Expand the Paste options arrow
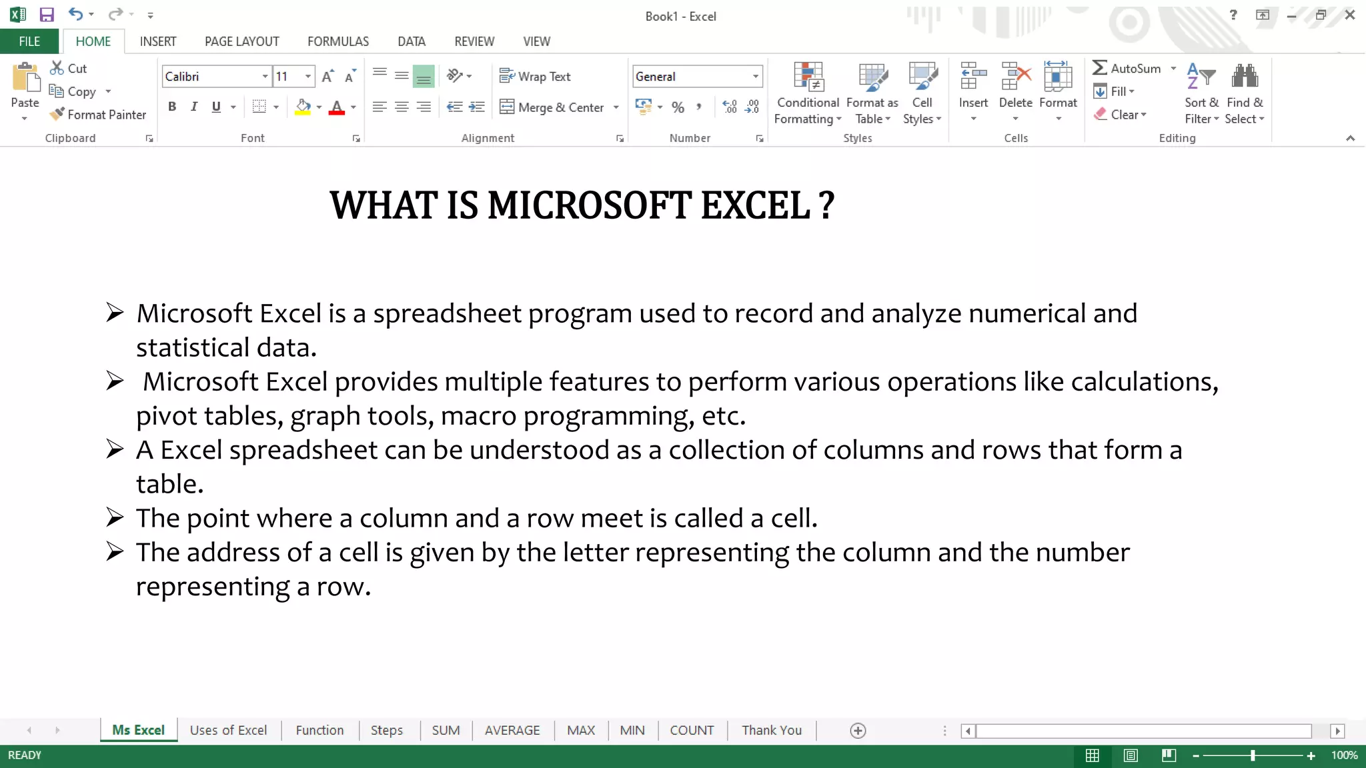1366x768 pixels. click(25, 118)
